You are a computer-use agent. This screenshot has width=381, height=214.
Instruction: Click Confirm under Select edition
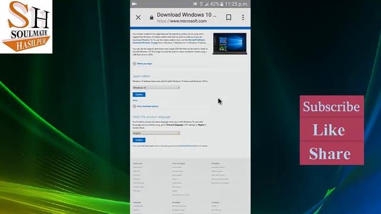tap(139, 95)
